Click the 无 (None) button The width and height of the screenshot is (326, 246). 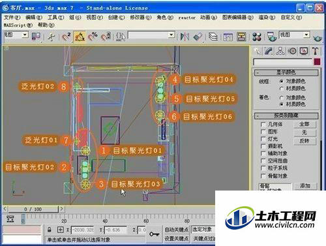(304, 132)
